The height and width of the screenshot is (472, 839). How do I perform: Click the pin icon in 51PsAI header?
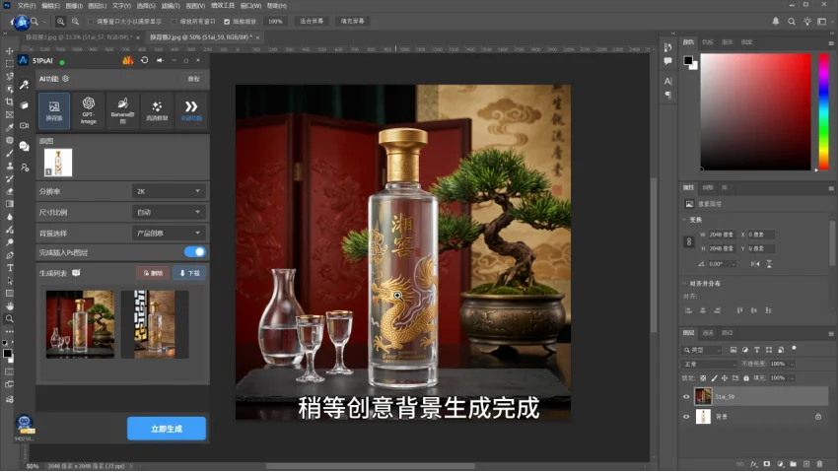(160, 60)
